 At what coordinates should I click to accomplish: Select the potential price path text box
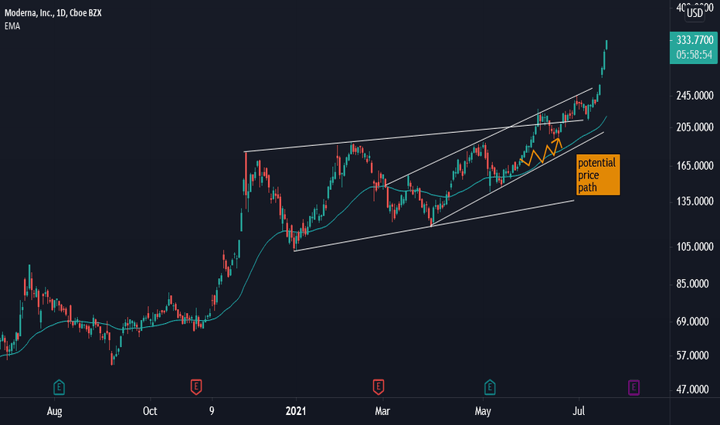click(598, 175)
